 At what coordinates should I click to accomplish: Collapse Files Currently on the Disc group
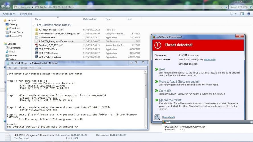pos(34,25)
